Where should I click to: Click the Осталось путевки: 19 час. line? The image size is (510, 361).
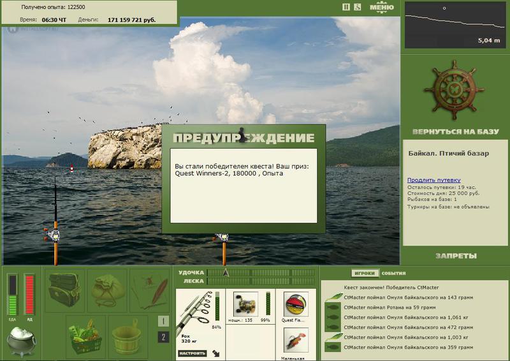pos(441,188)
